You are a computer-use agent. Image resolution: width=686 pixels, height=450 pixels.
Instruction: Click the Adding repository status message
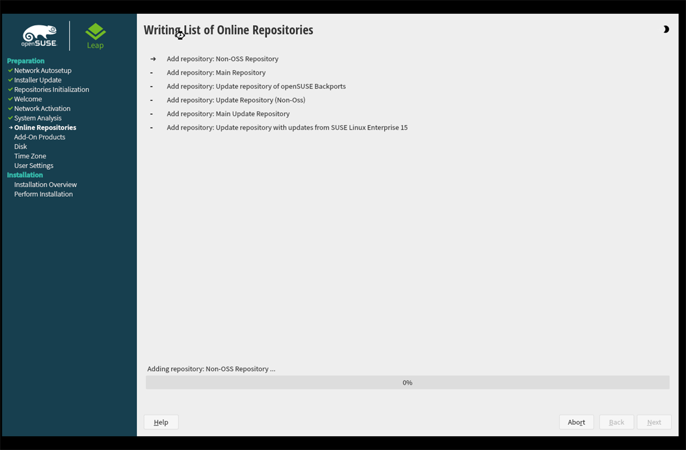point(210,368)
